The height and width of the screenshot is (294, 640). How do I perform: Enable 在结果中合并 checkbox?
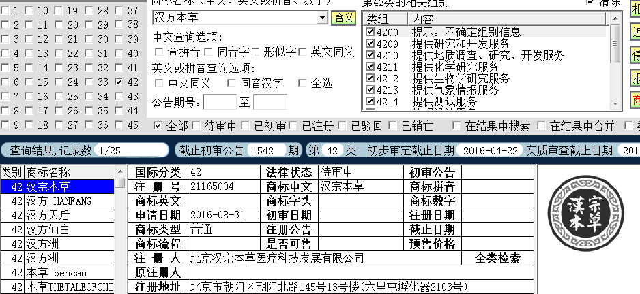click(541, 126)
